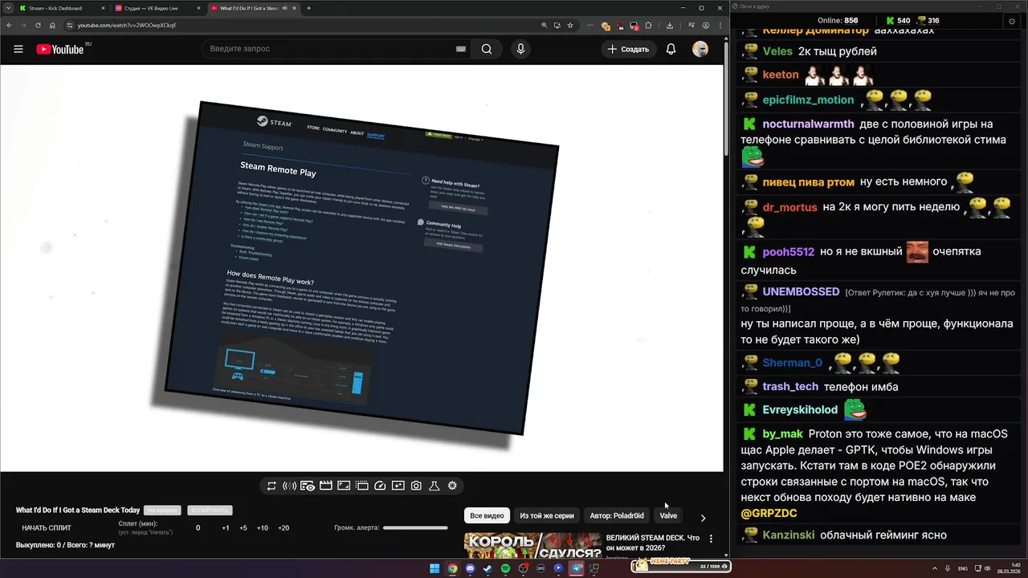1028x578 pixels.
Task: Click the @GRPZDC mention in chat
Action: point(769,513)
